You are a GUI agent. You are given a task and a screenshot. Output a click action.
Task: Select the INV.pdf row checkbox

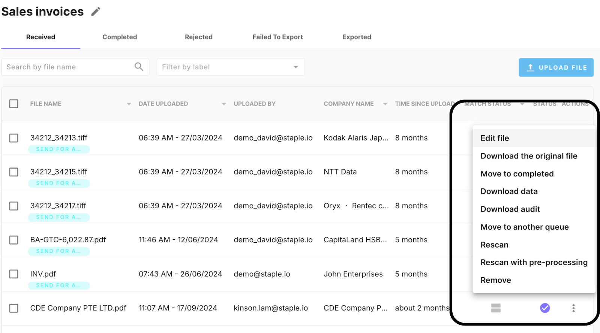[14, 274]
